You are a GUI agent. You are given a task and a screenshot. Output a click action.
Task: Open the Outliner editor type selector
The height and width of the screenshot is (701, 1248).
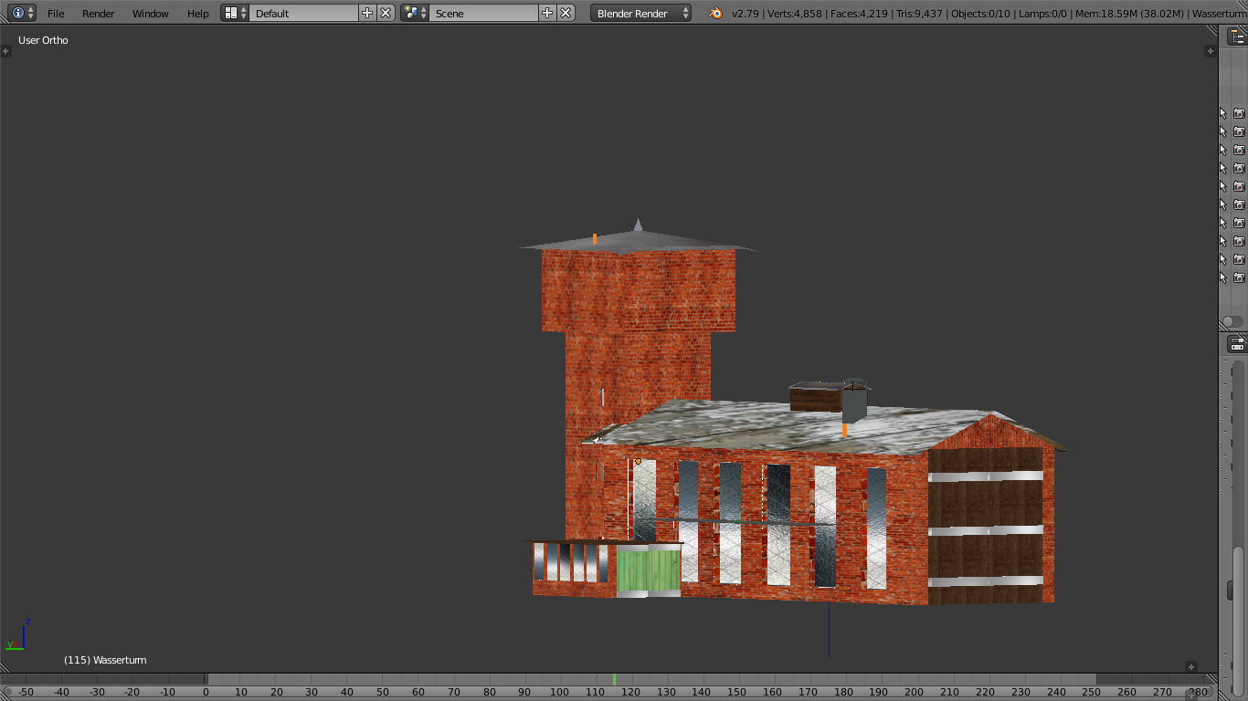pyautogui.click(x=1237, y=37)
